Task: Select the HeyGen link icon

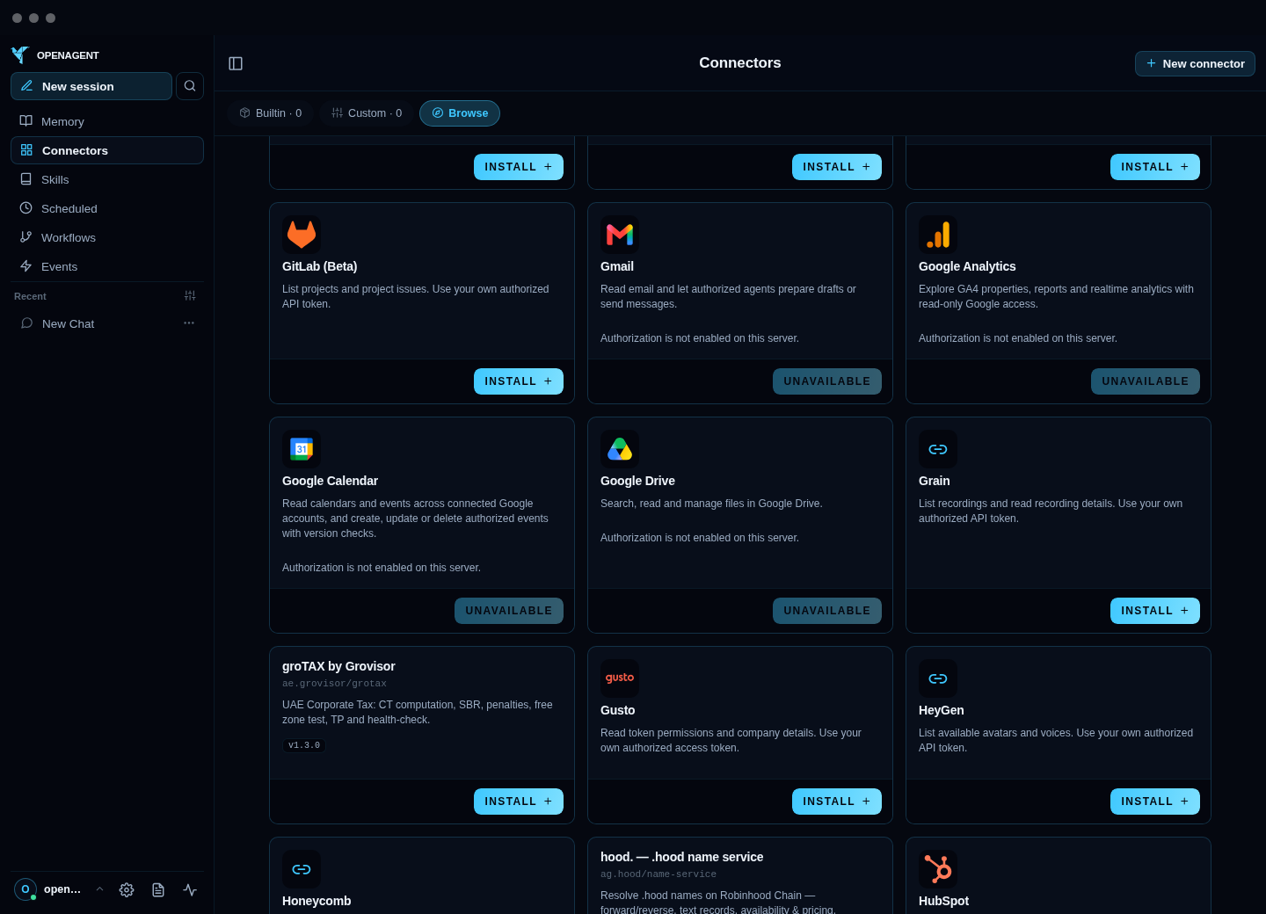Action: click(x=938, y=678)
